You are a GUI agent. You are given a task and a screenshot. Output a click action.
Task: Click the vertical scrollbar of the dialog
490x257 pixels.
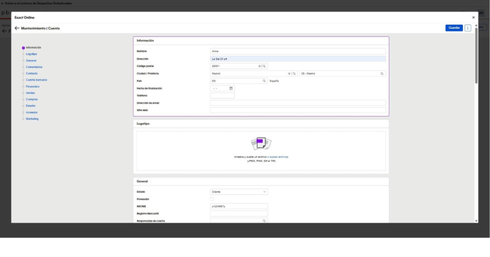(x=476, y=54)
